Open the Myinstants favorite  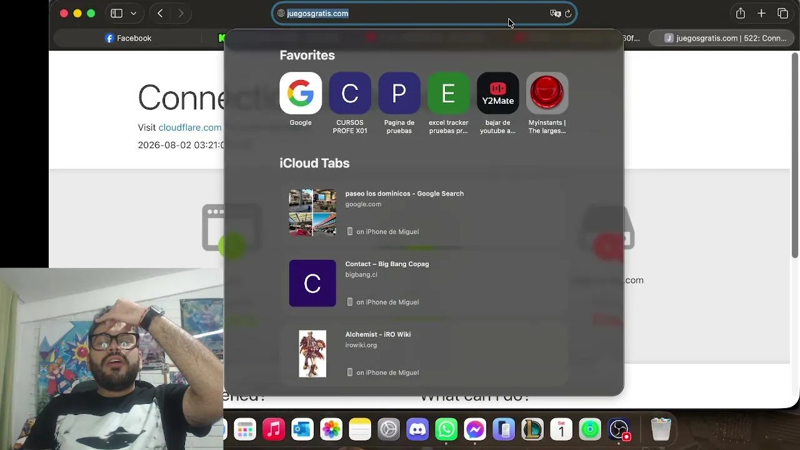point(547,103)
